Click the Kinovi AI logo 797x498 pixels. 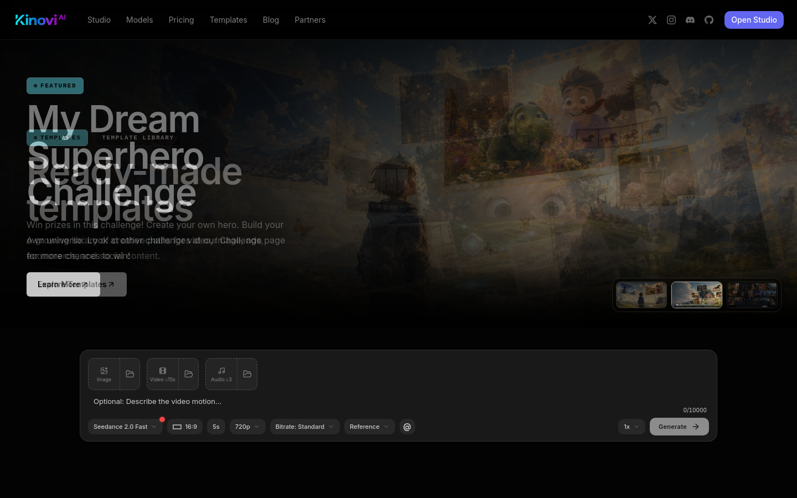(40, 20)
